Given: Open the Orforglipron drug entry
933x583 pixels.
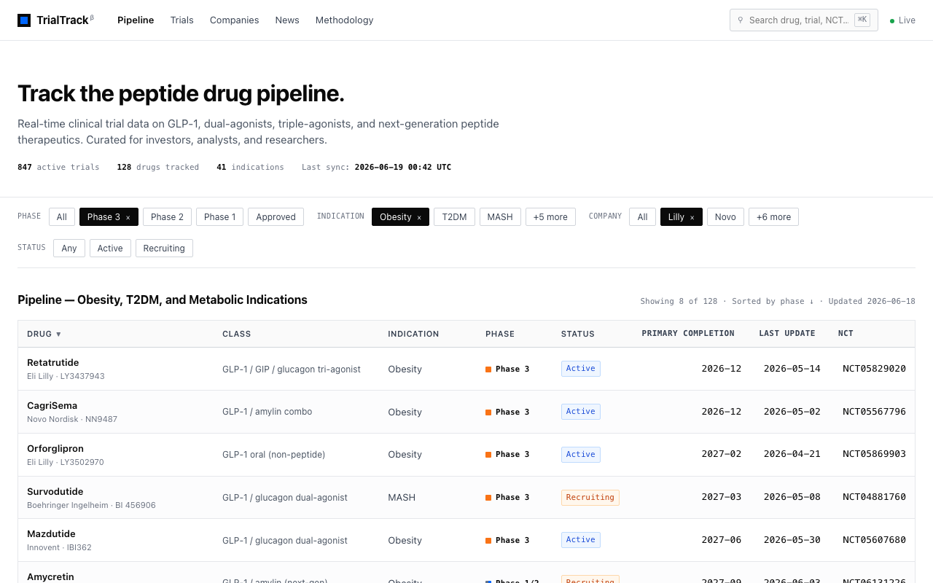Looking at the screenshot, I should 55,449.
